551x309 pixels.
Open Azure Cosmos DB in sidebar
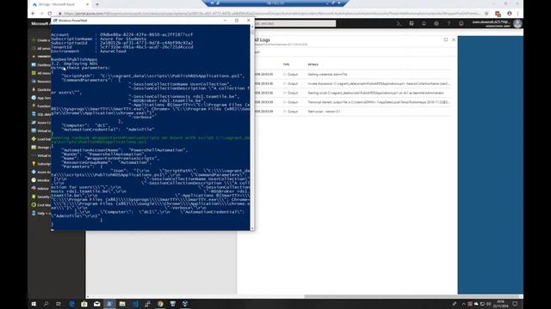tap(40, 123)
